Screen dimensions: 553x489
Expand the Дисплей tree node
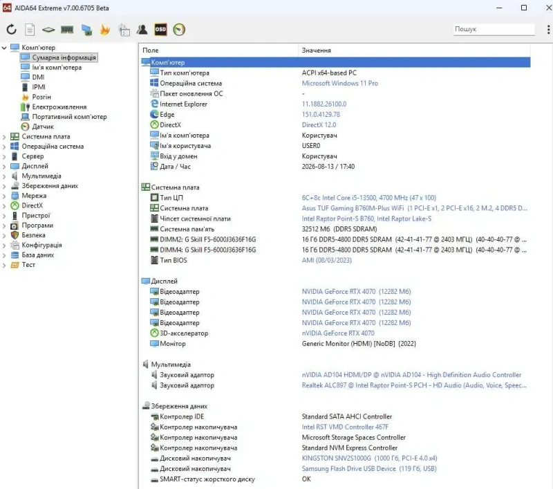point(4,166)
